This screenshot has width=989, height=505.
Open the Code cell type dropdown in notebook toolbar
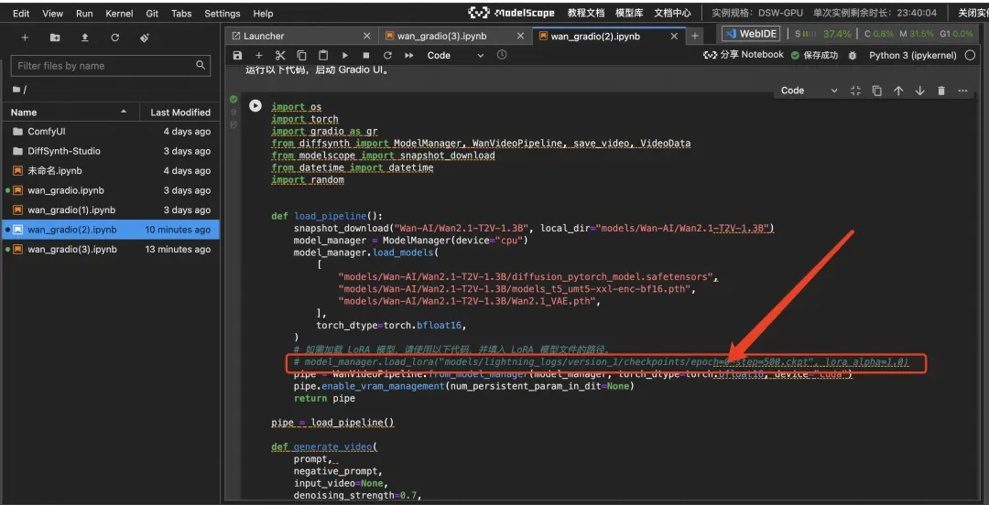[x=455, y=56]
